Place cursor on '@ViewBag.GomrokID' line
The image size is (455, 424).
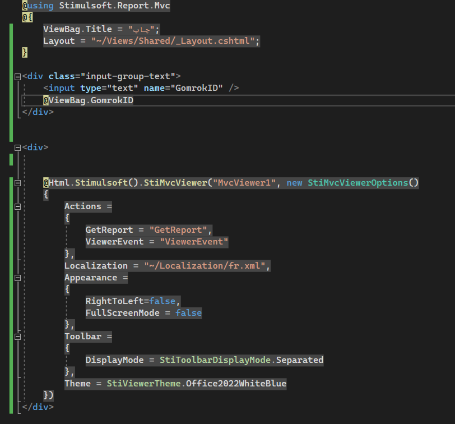(88, 100)
